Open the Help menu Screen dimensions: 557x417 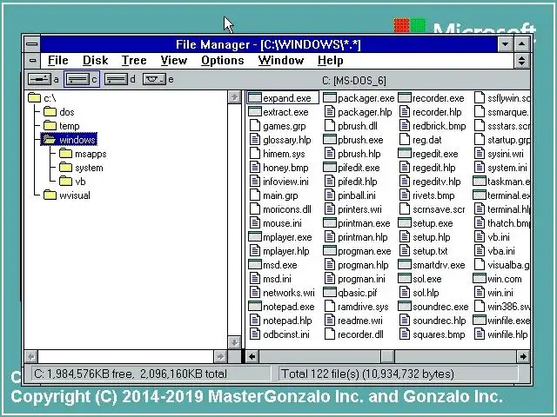click(x=331, y=61)
